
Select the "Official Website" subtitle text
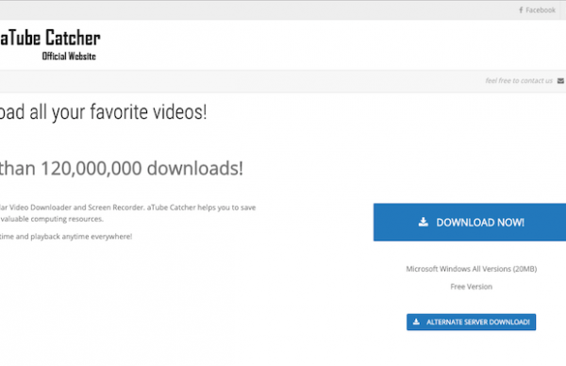click(x=69, y=56)
